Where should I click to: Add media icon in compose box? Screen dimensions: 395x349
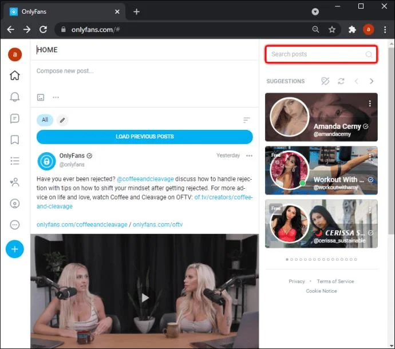pyautogui.click(x=41, y=97)
